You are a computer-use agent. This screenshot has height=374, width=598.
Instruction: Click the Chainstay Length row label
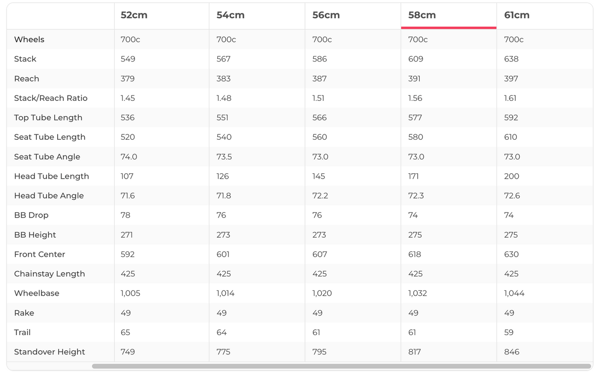pyautogui.click(x=49, y=274)
